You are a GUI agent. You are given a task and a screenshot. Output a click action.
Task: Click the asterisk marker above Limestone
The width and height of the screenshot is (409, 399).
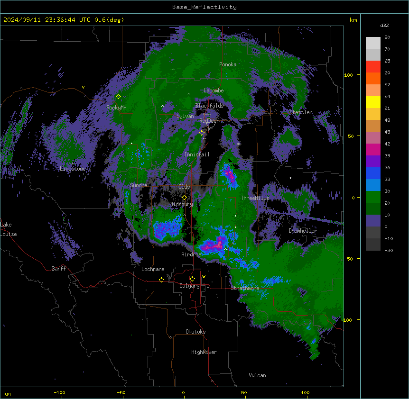click(73, 164)
